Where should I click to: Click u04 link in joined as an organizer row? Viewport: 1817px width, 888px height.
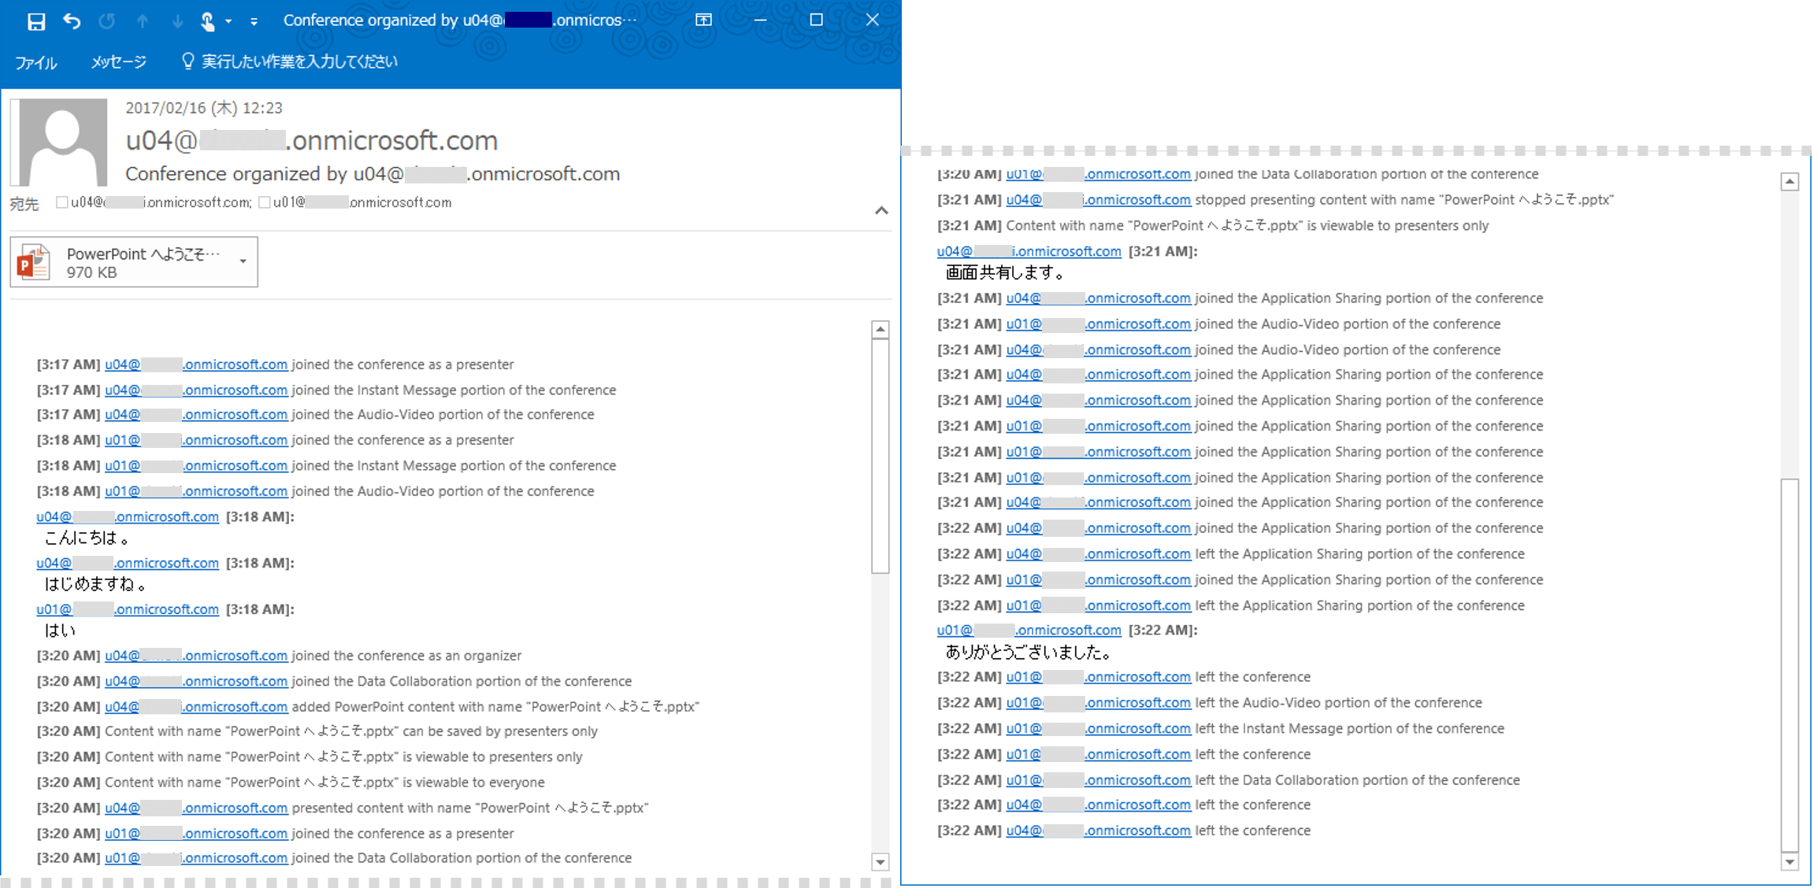196,655
